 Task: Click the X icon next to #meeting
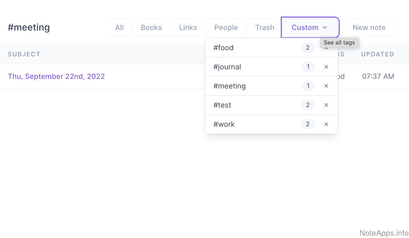[x=326, y=86]
